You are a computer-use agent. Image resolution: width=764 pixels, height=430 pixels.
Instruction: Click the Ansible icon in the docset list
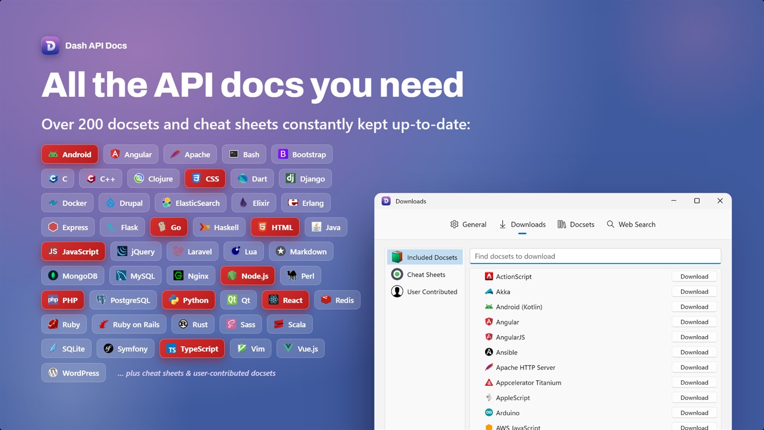tap(489, 352)
